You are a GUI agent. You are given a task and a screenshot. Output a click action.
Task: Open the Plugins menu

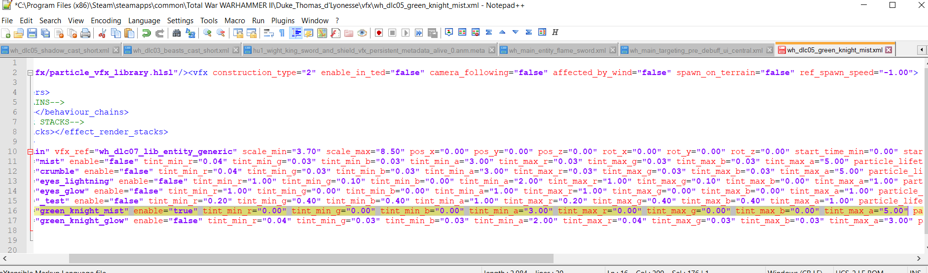[x=283, y=21]
